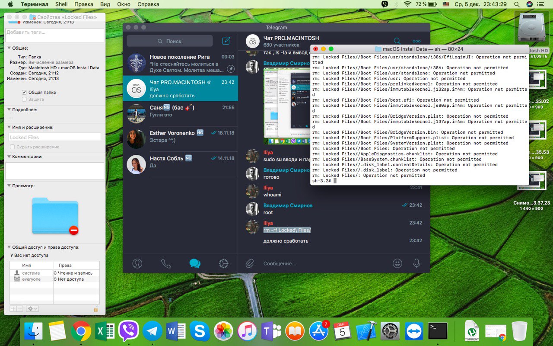The height and width of the screenshot is (346, 553).
Task: Launch Google Chrome from Dock
Action: coord(81,331)
